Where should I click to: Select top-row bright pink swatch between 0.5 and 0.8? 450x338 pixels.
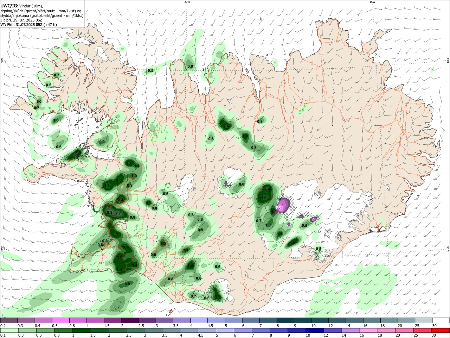pyautogui.click(x=61, y=320)
